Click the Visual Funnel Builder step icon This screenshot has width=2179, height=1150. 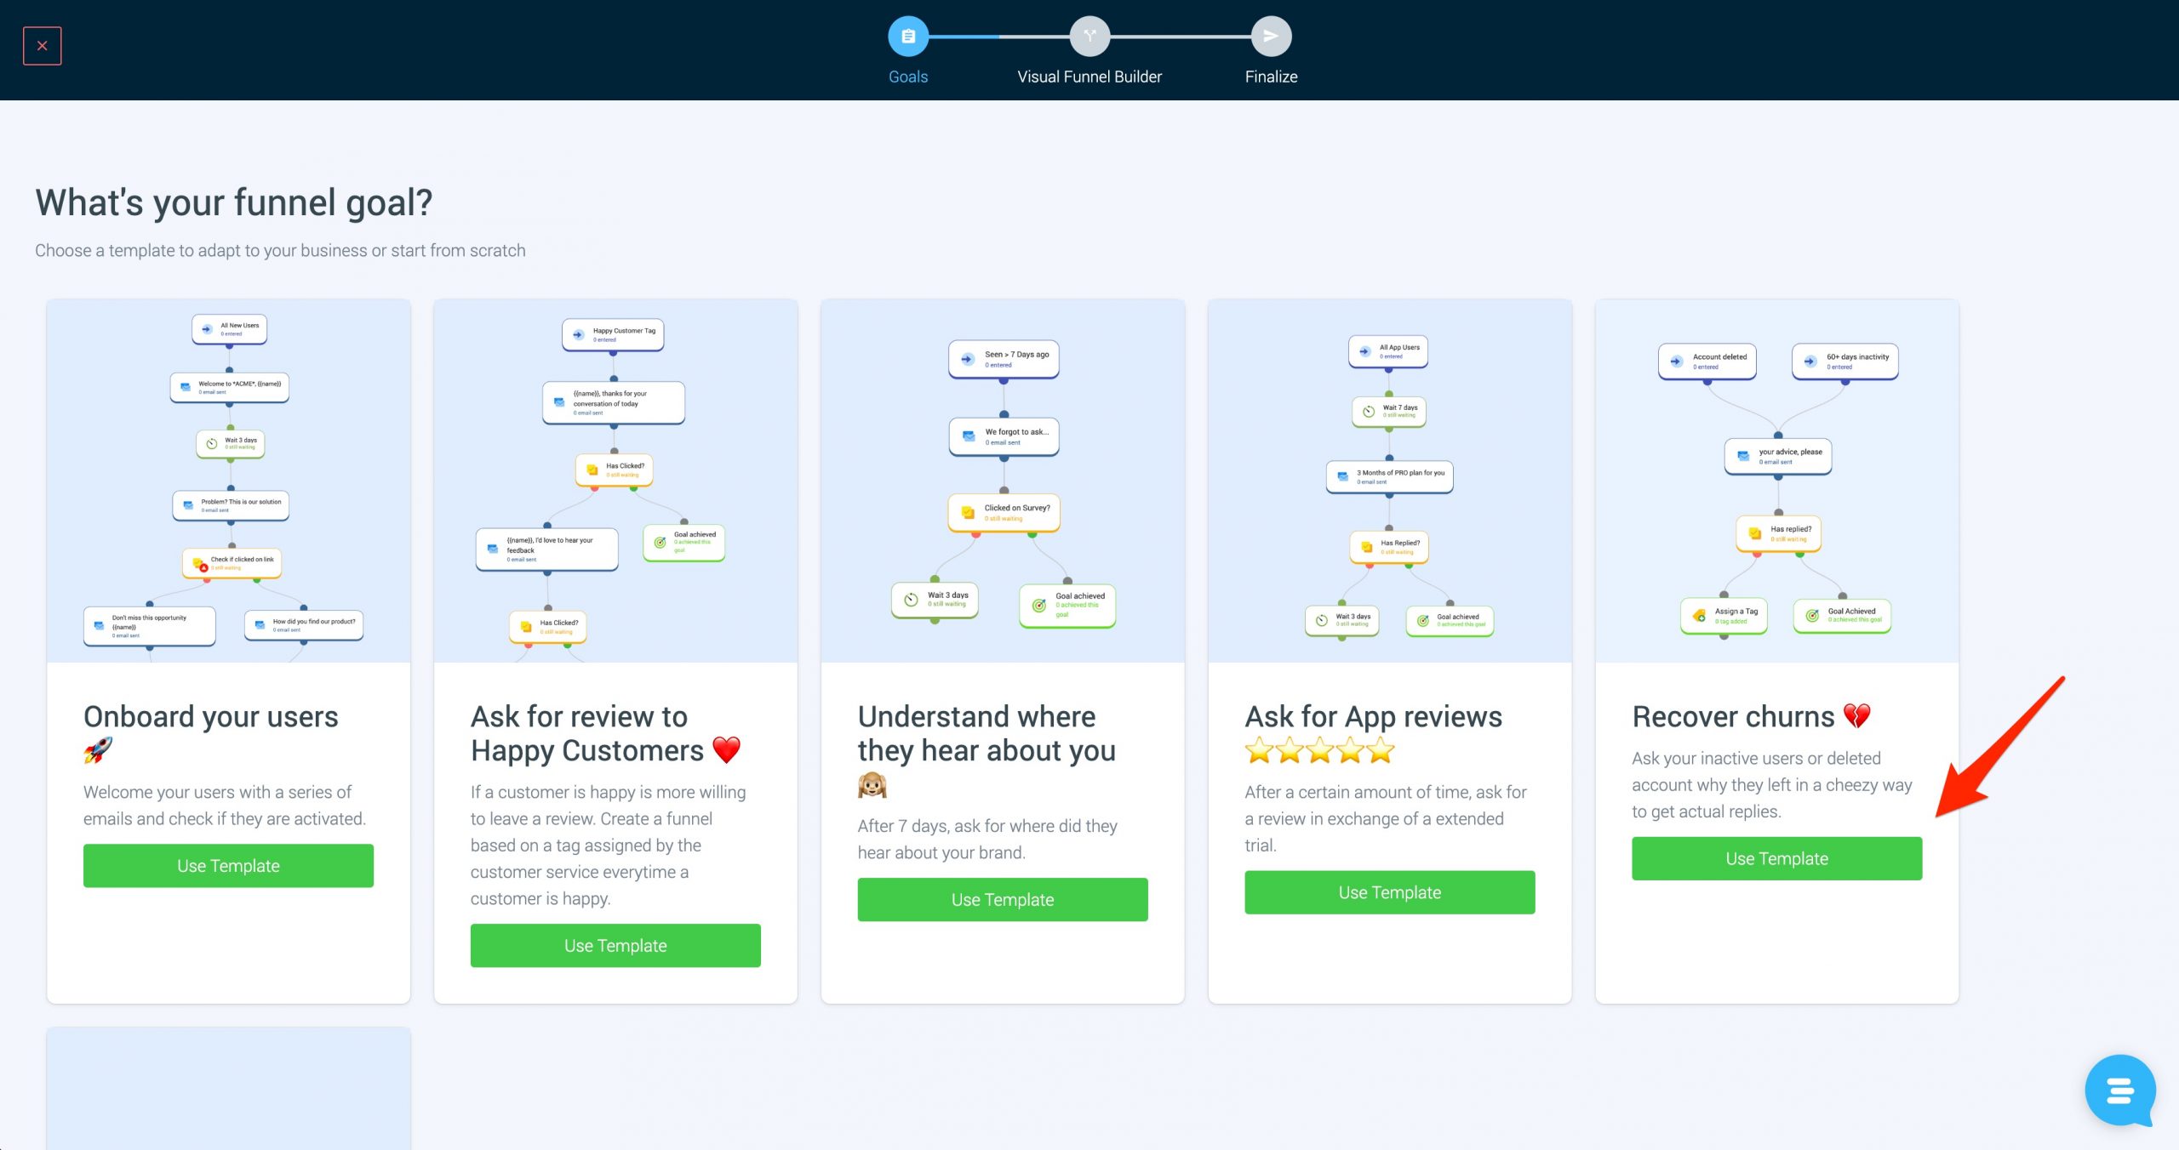1089,37
